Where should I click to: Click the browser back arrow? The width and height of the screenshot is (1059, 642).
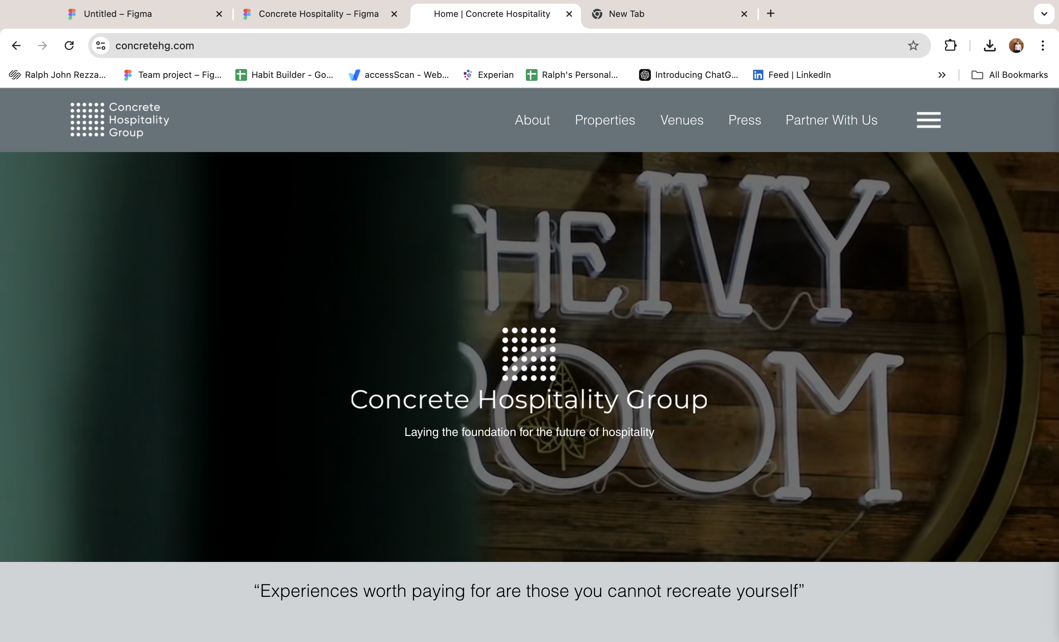[16, 46]
